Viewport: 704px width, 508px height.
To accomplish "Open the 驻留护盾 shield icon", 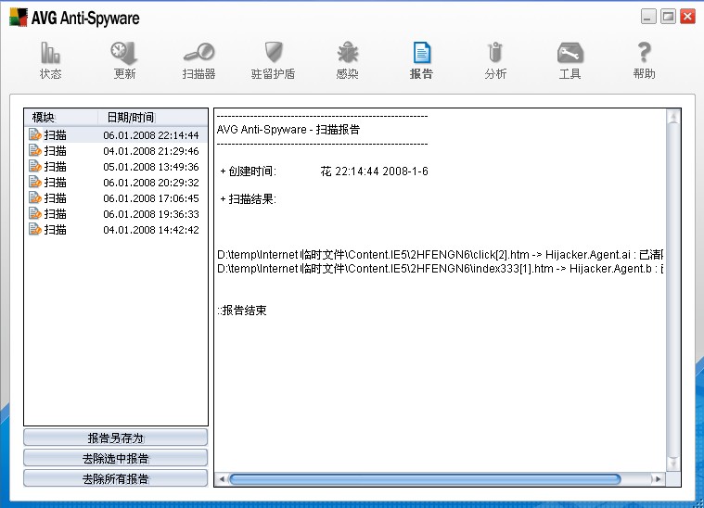I will pos(273,53).
